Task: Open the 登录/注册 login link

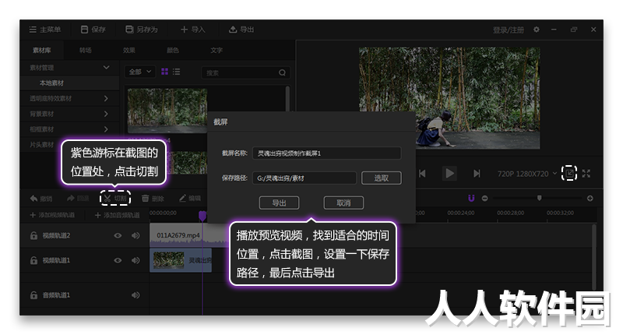Action: tap(509, 30)
